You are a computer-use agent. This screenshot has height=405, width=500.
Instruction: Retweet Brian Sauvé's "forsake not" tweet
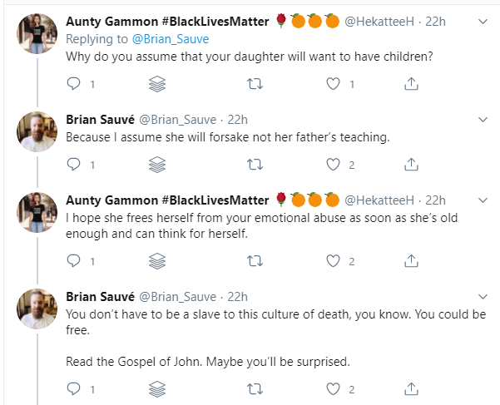coord(255,165)
